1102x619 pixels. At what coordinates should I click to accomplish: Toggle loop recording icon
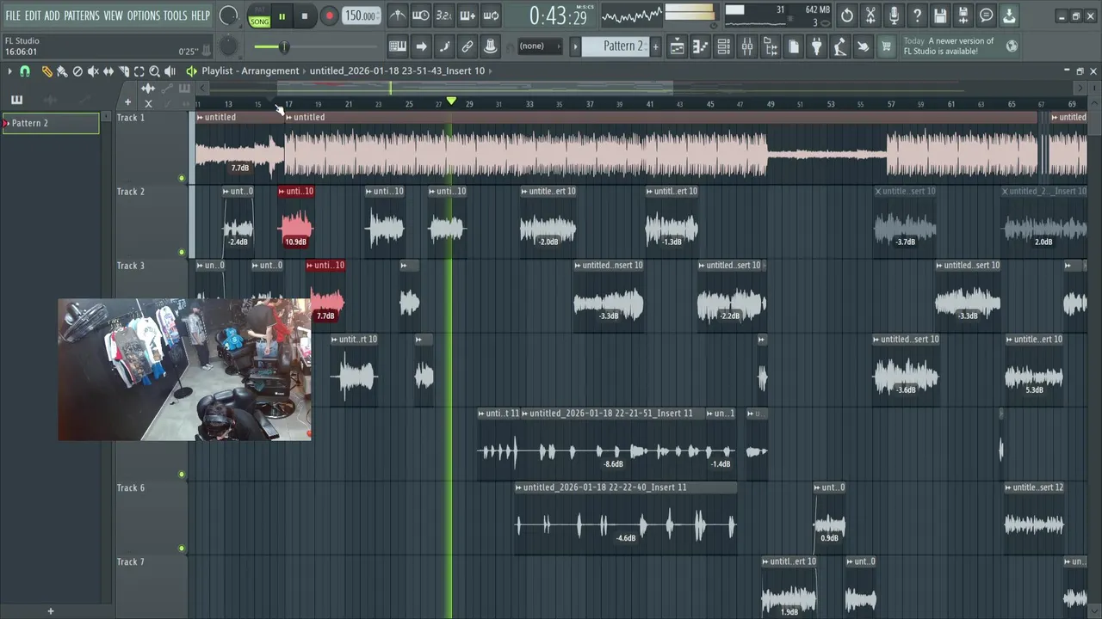[x=491, y=15]
